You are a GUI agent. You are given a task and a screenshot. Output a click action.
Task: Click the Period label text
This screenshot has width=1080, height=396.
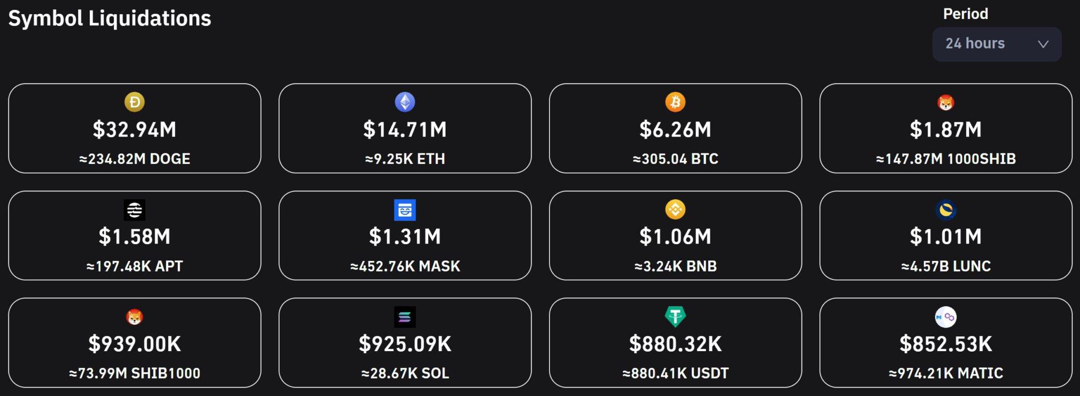point(965,13)
